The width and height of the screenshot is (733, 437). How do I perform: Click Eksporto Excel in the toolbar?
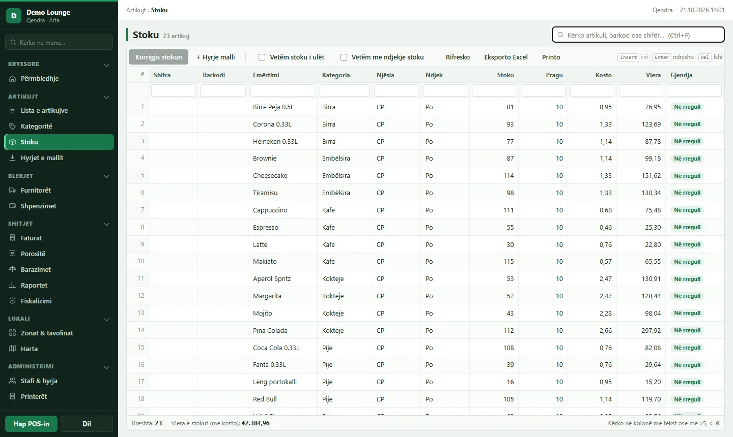click(x=506, y=57)
